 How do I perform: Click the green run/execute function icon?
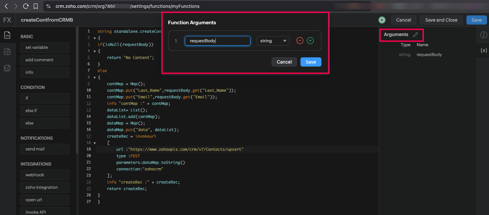click(382, 20)
